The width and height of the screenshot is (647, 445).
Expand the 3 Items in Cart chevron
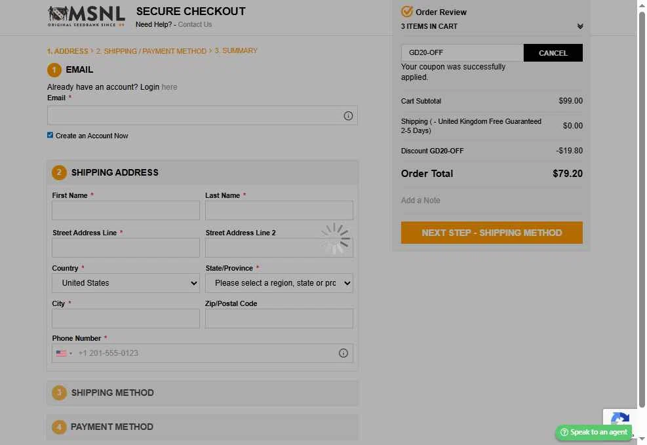tap(579, 26)
